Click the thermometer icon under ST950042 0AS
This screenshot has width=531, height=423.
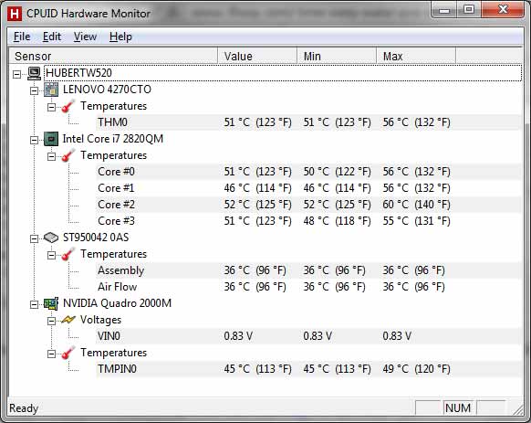[68, 254]
